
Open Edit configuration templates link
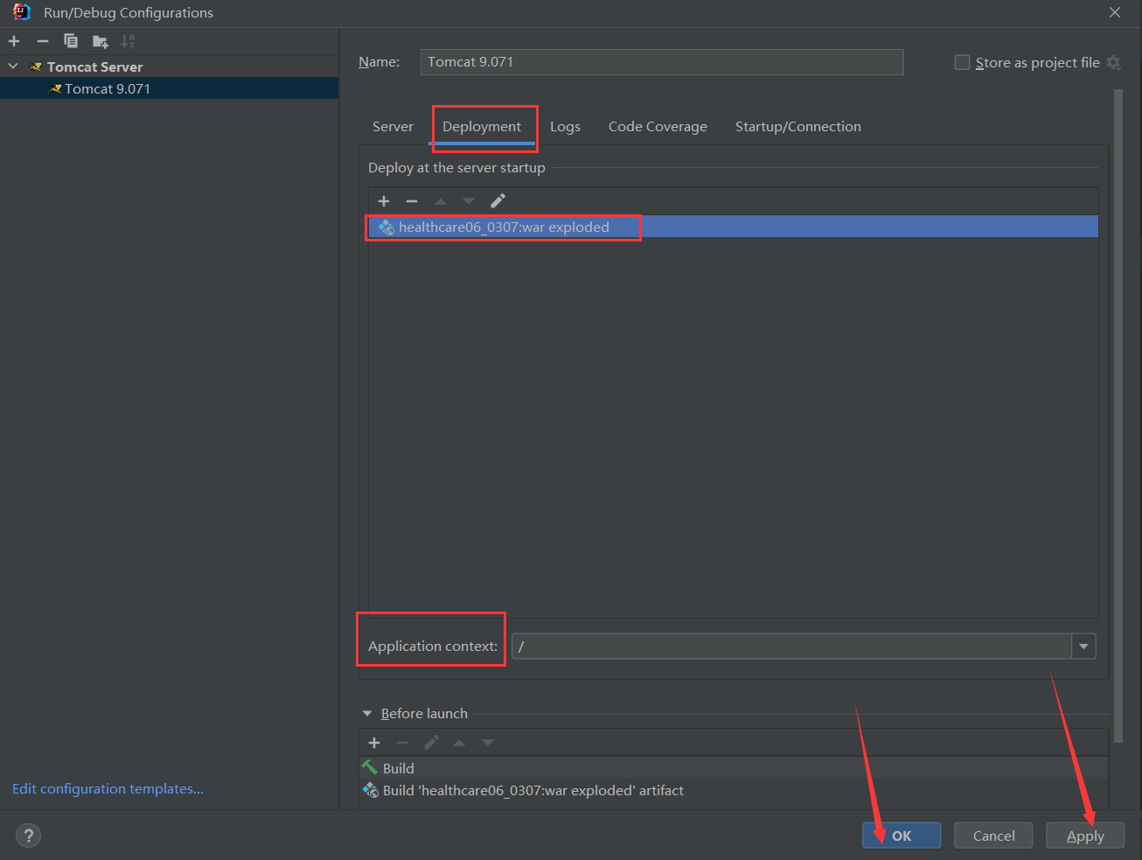click(108, 789)
